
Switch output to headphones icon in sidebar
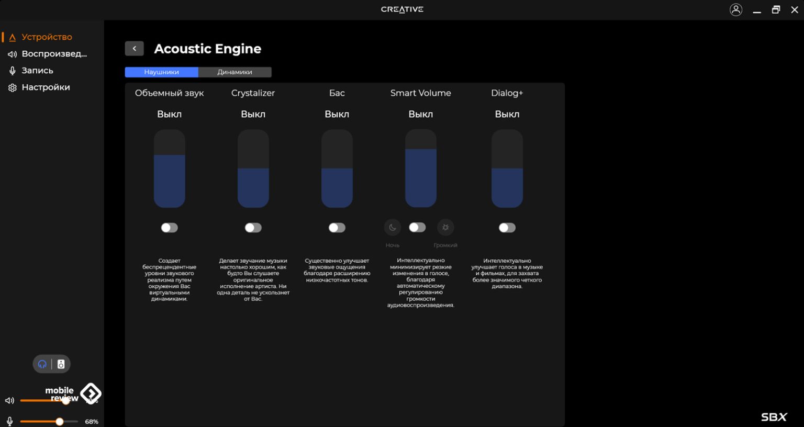pyautogui.click(x=42, y=364)
